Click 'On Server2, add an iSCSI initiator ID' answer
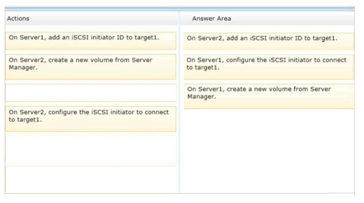The width and height of the screenshot is (364, 203). [269, 41]
